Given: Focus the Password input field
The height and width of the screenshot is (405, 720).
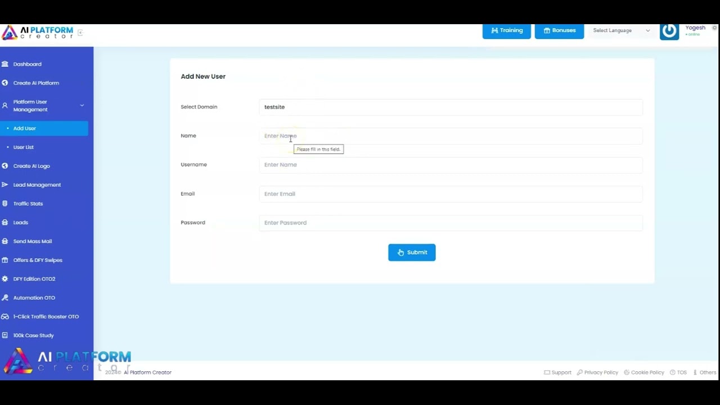Looking at the screenshot, I should pyautogui.click(x=451, y=223).
